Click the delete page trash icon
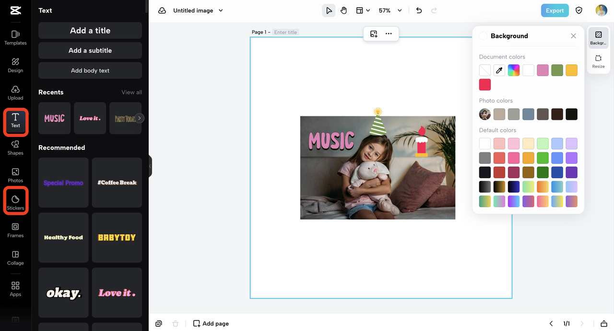 click(176, 324)
